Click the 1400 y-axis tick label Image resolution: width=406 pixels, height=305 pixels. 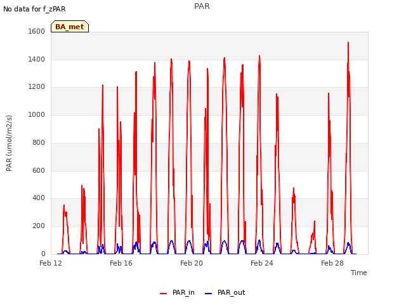[37, 59]
